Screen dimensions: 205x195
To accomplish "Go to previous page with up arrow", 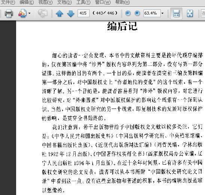I will coord(59,13).
